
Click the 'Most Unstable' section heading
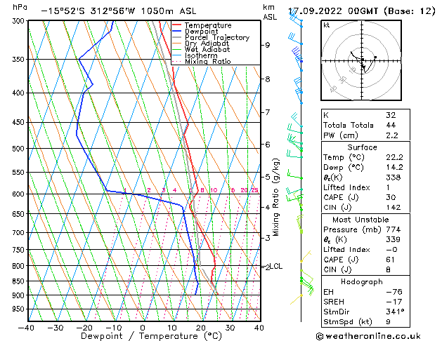coord(360,220)
